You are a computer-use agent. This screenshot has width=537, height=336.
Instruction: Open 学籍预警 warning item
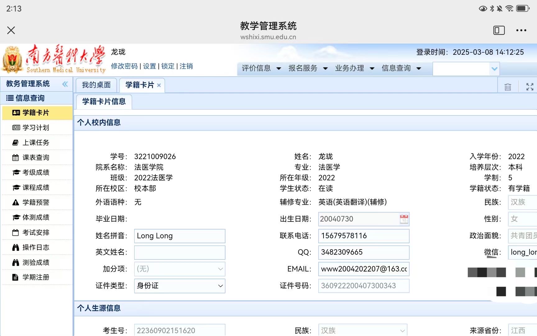(x=35, y=203)
